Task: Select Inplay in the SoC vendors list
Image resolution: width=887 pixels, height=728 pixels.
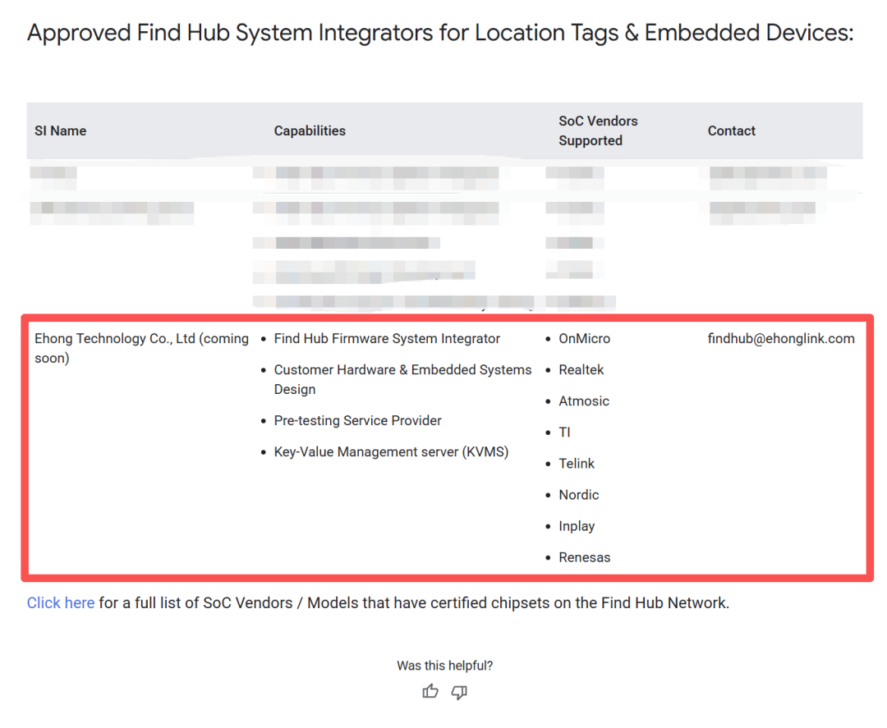Action: pyautogui.click(x=577, y=526)
